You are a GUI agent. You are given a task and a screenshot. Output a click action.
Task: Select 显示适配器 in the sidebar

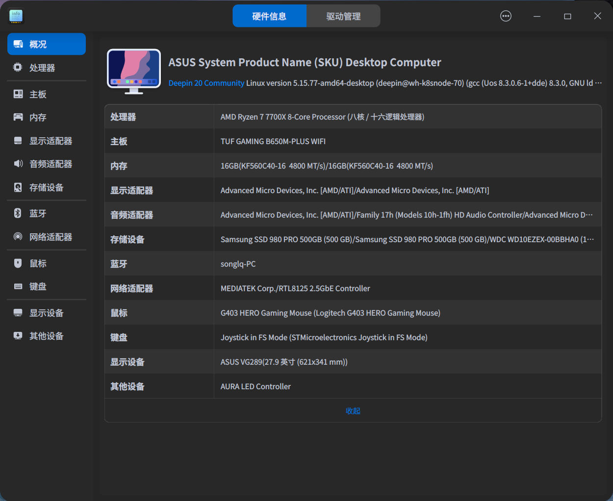tap(51, 141)
